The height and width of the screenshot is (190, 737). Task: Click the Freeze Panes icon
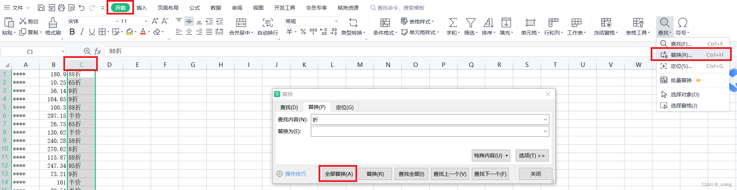point(606,23)
